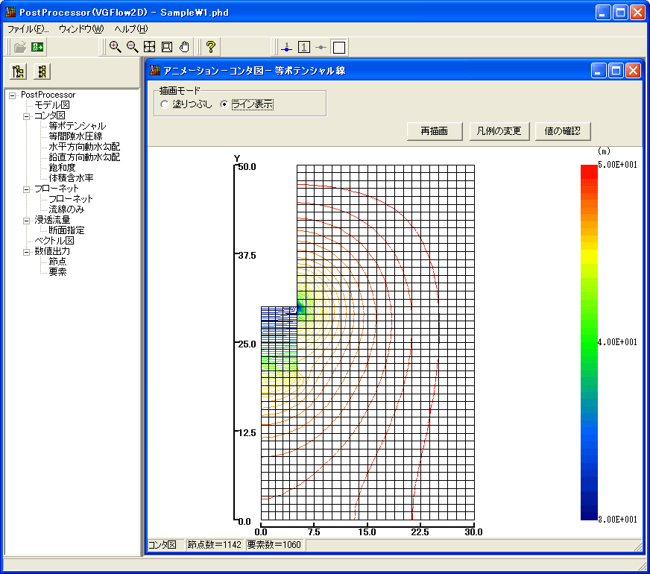Select the 塗りつぶし radio button
The image size is (650, 574).
click(x=165, y=105)
